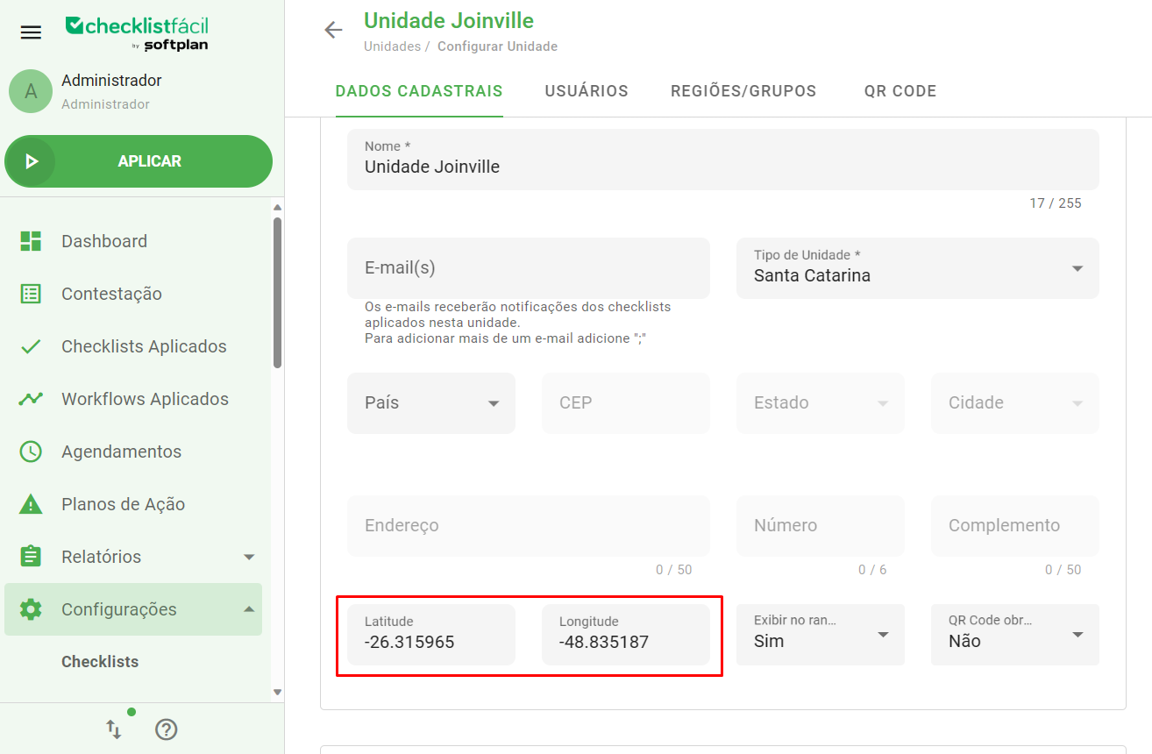1152x754 pixels.
Task: Toggle Relatórios in the sidebar
Action: click(247, 556)
